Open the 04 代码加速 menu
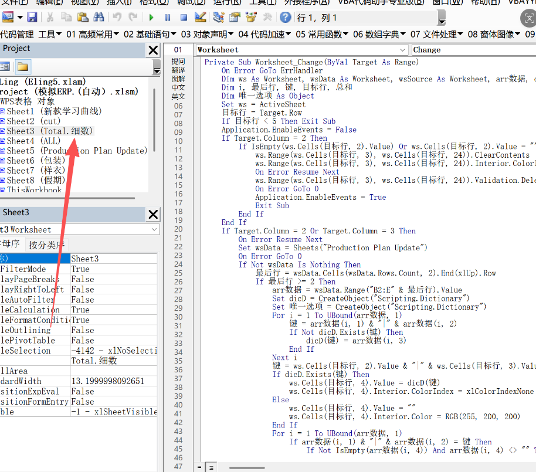The height and width of the screenshot is (472, 536). (x=264, y=34)
